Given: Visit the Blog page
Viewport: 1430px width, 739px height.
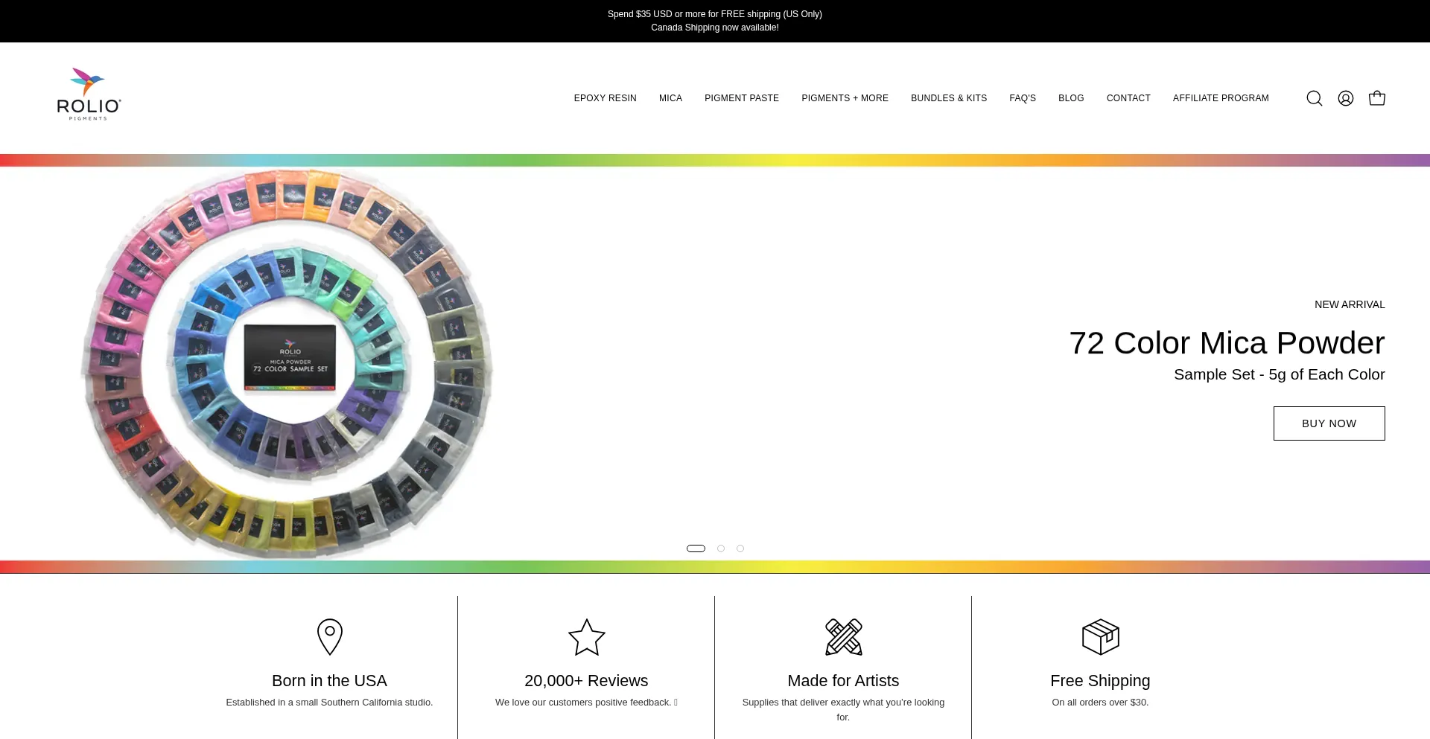Looking at the screenshot, I should click(x=1071, y=98).
